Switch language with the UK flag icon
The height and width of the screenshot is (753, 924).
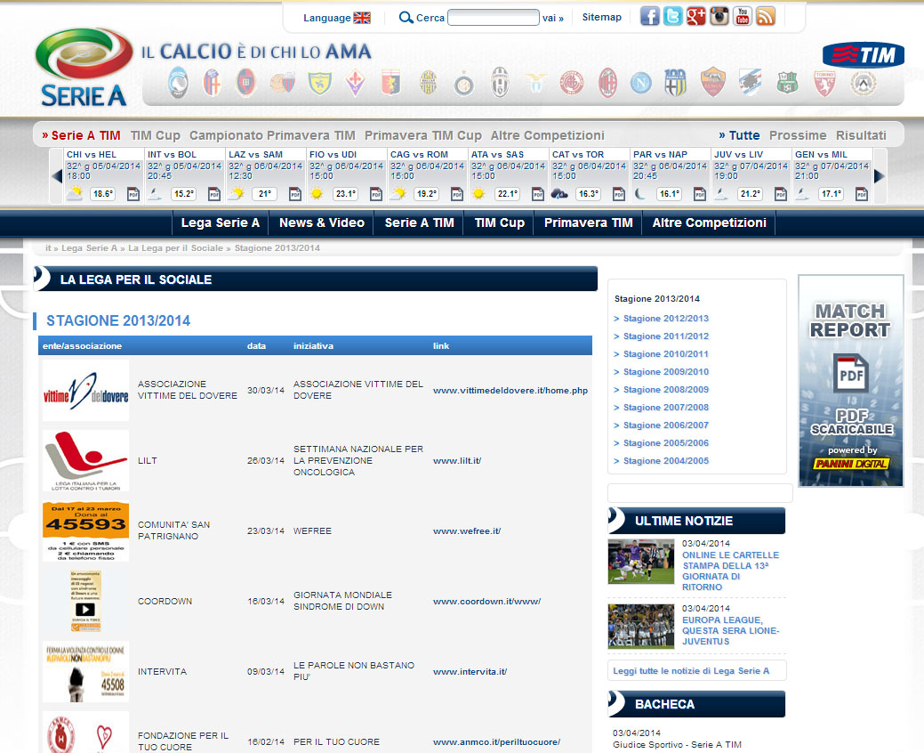point(362,18)
